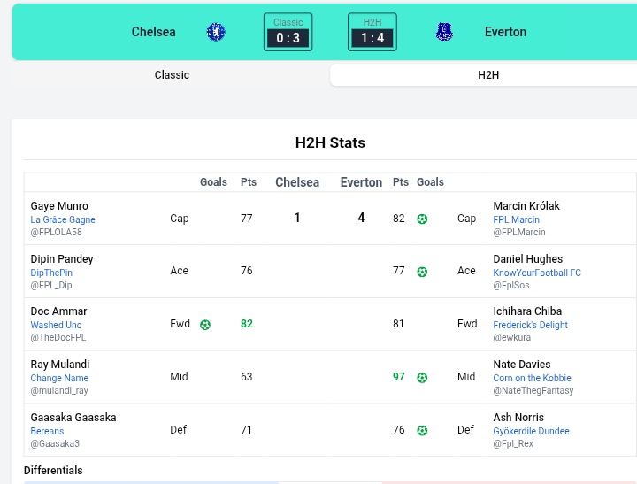Click the goal ball icon in Daniel Hughes's row

point(422,272)
